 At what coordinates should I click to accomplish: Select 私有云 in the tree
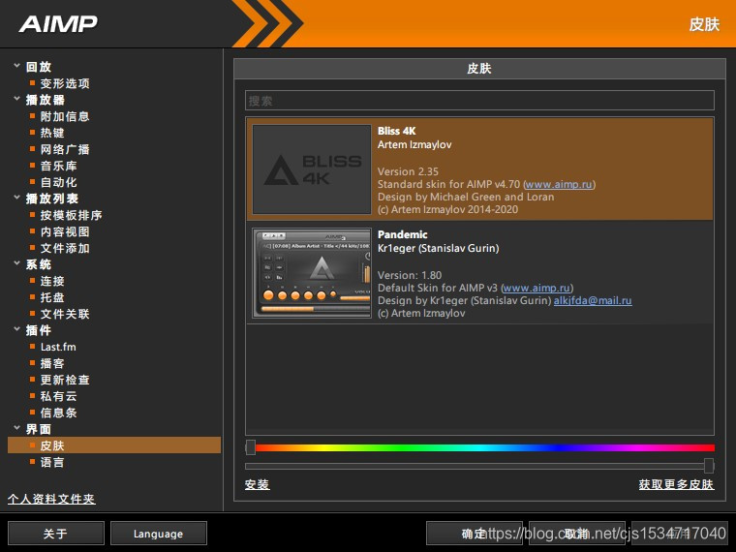pos(59,396)
